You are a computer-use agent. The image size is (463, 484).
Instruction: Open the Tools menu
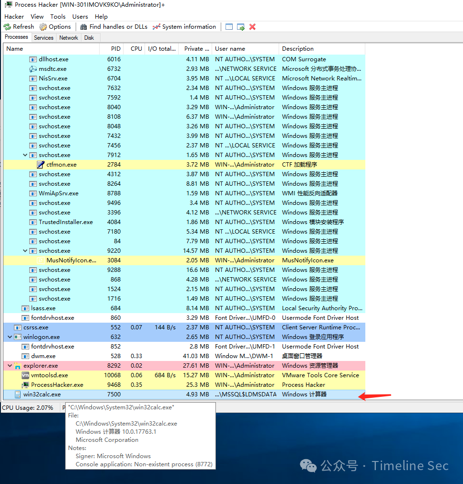[x=58, y=17]
